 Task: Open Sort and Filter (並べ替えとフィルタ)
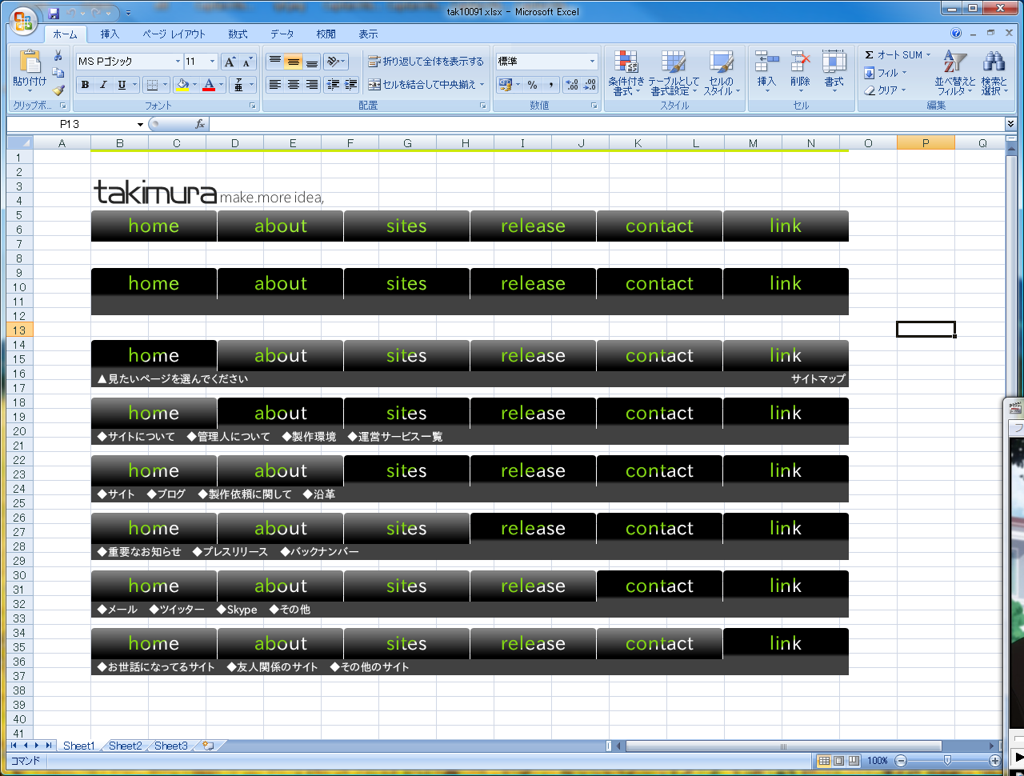pyautogui.click(x=954, y=73)
